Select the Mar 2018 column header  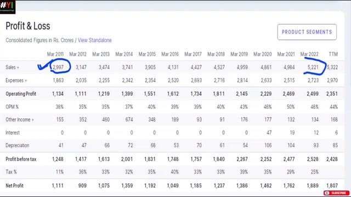216,54
